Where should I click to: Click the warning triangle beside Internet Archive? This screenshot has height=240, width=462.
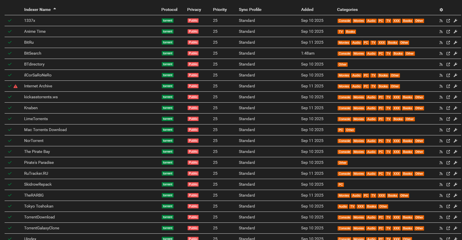pyautogui.click(x=16, y=86)
